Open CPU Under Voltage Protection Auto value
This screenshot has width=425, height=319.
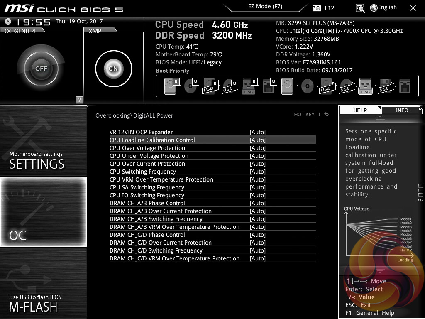click(257, 156)
